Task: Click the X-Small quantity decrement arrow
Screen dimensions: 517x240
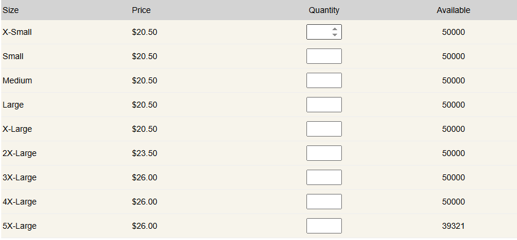Action: coord(335,35)
